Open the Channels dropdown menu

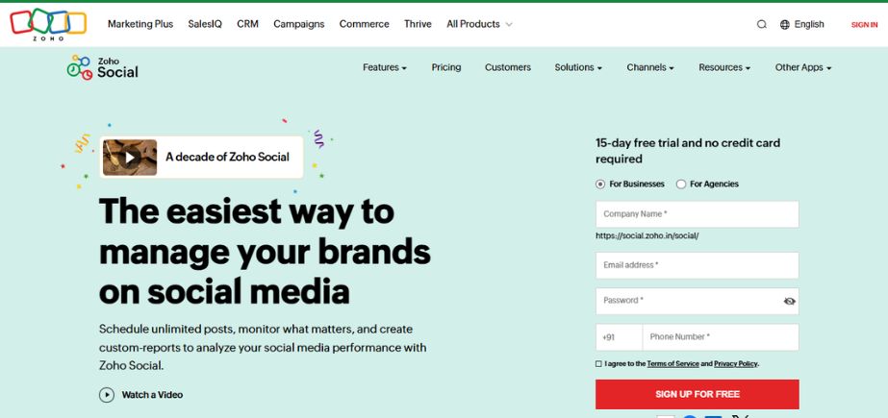point(650,68)
